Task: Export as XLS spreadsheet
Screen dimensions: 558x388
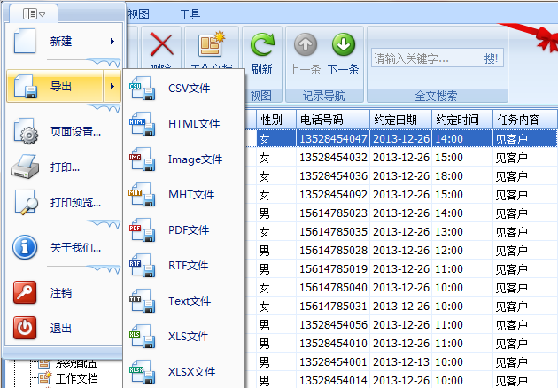Action: (x=188, y=336)
